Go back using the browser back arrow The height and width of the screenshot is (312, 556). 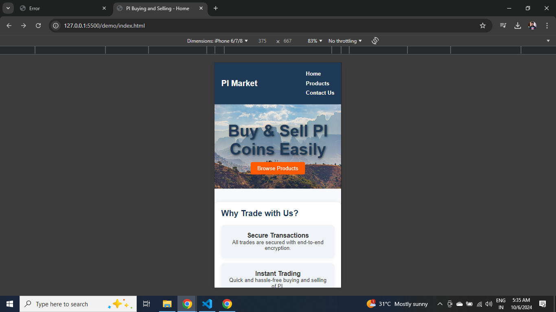coord(9,26)
